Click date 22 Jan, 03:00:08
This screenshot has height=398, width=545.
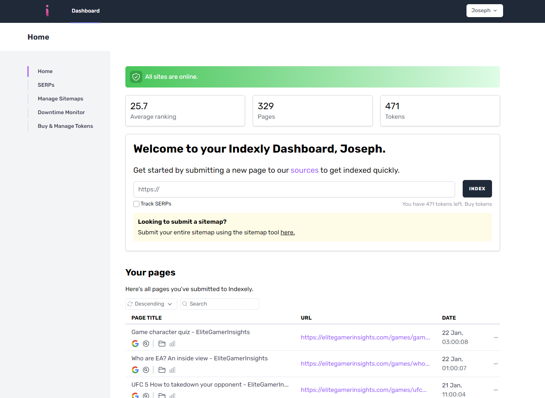point(455,338)
